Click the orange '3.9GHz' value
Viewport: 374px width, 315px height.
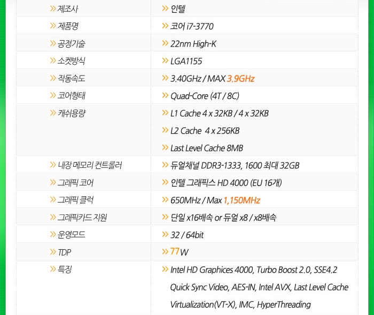tap(240, 79)
